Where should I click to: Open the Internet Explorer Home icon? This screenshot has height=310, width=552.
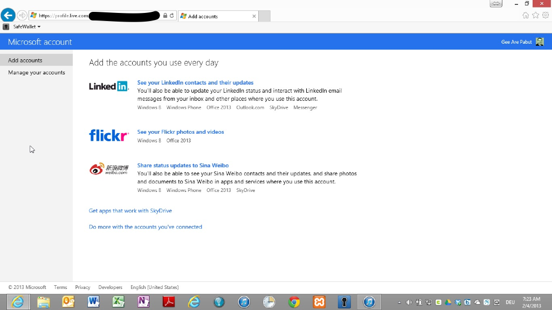[x=526, y=15]
